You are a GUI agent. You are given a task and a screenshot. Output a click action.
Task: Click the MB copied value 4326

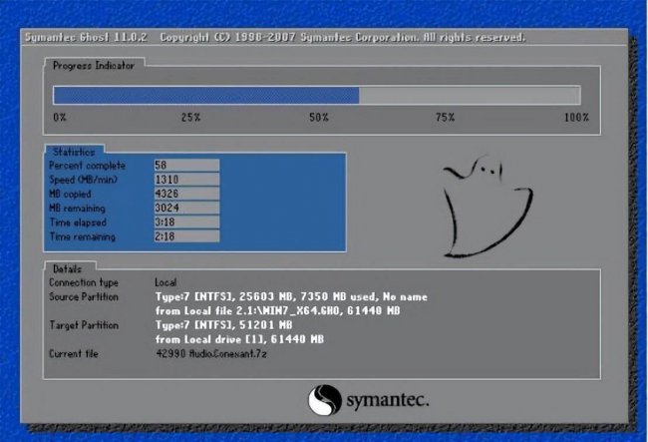tap(186, 194)
